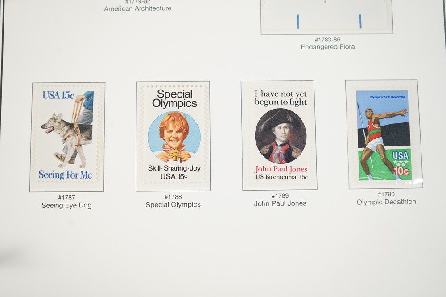The image size is (446, 297).
Task: Click the empty Endangered Flora stamp mount
Action: click(327, 17)
